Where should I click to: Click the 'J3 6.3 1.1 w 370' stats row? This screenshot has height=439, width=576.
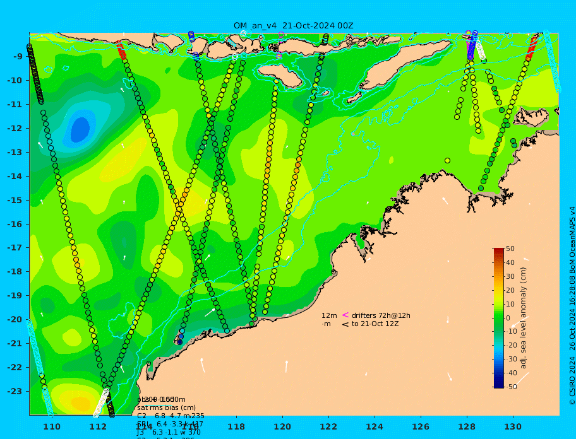169,433
